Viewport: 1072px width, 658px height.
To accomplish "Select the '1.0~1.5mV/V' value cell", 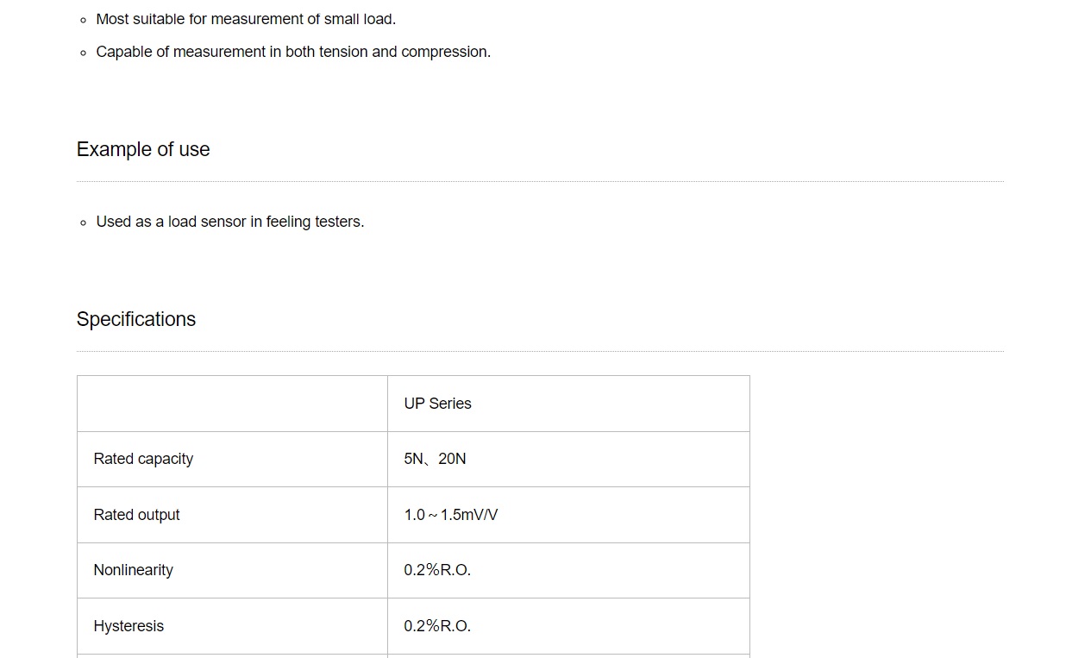I will [568, 515].
